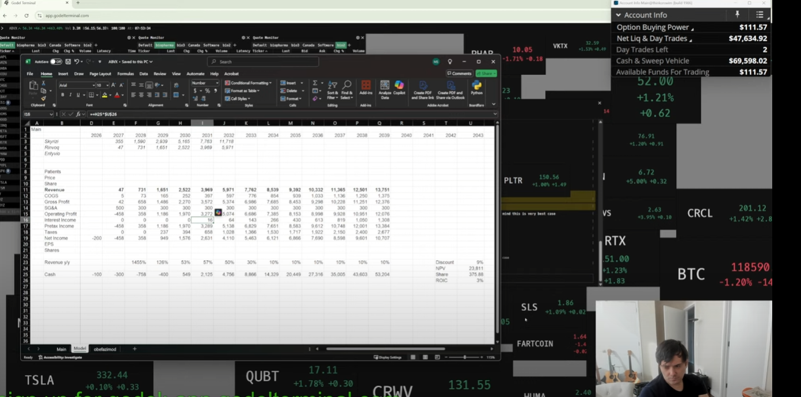The image size is (801, 397).
Task: Toggle Wrap Text in Alignment group
Action: (x=176, y=85)
